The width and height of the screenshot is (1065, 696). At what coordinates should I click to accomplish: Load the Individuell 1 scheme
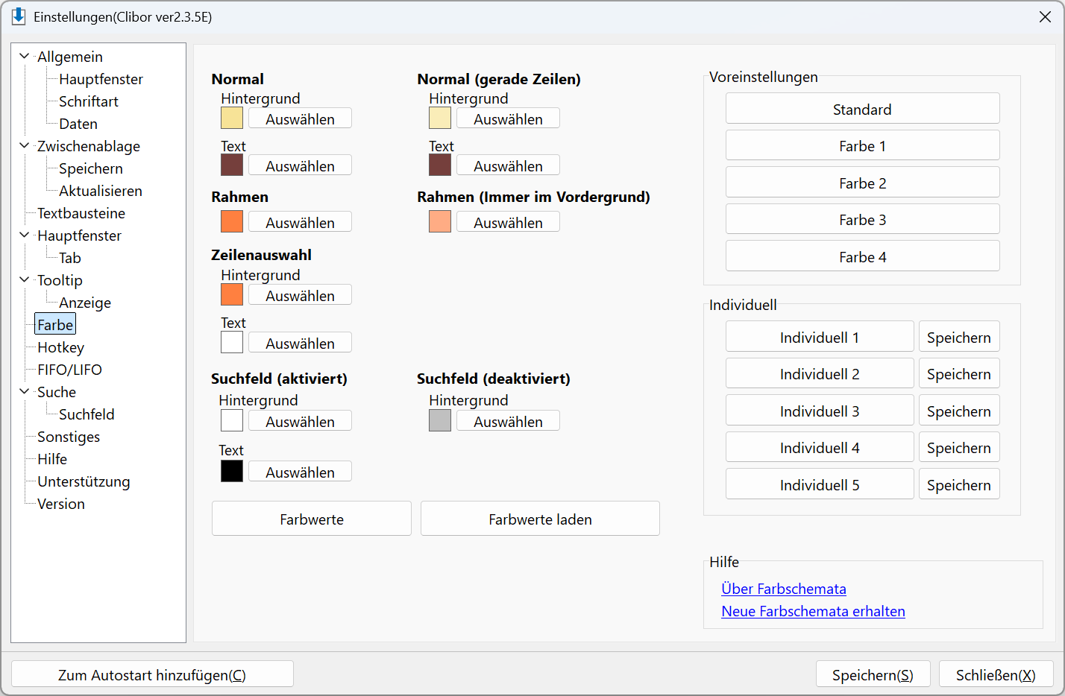820,337
